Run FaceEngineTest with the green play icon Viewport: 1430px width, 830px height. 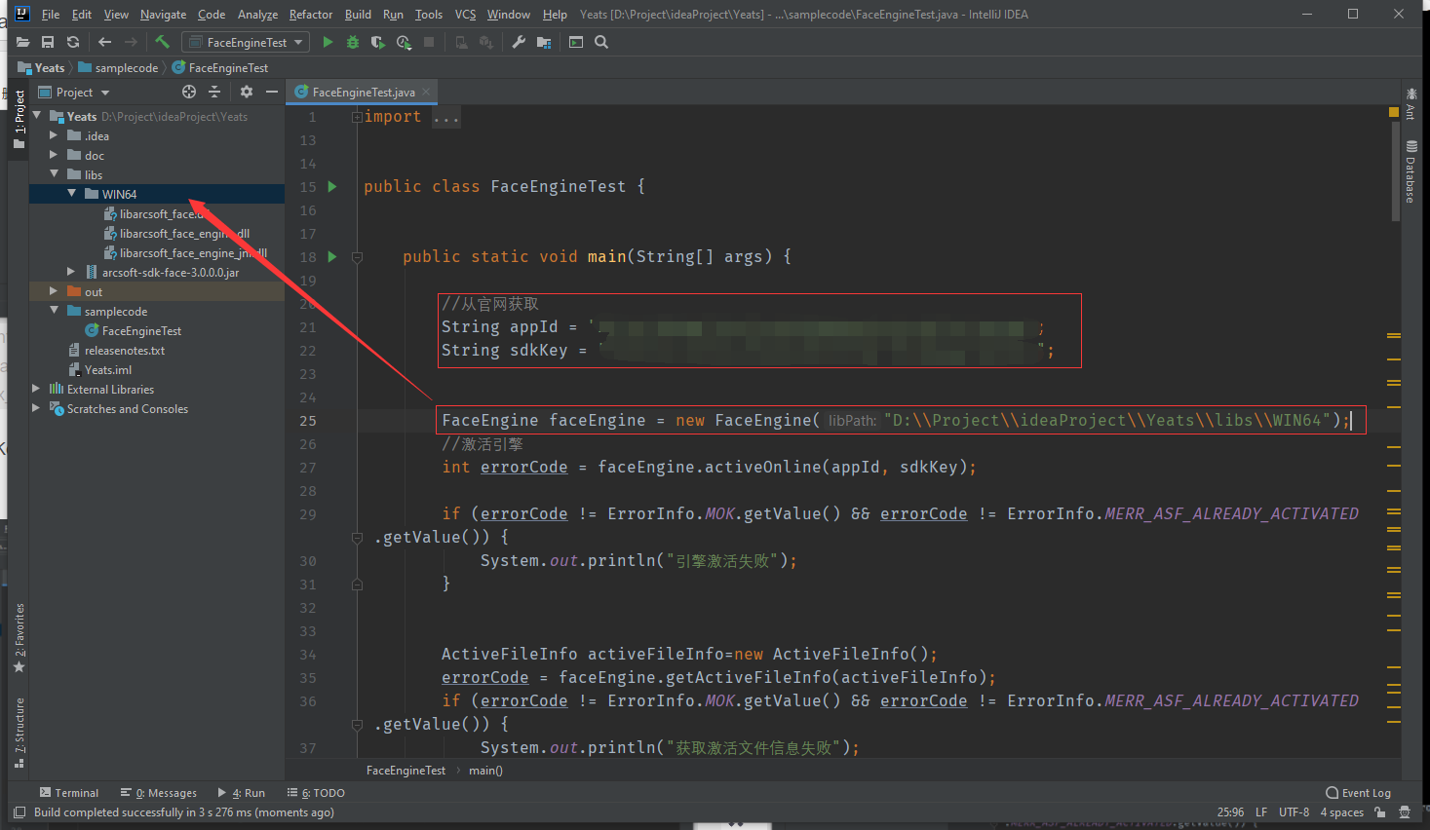pos(328,42)
